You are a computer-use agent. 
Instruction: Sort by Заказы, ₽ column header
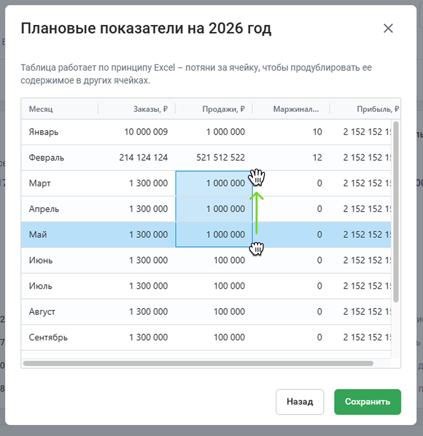(x=150, y=109)
